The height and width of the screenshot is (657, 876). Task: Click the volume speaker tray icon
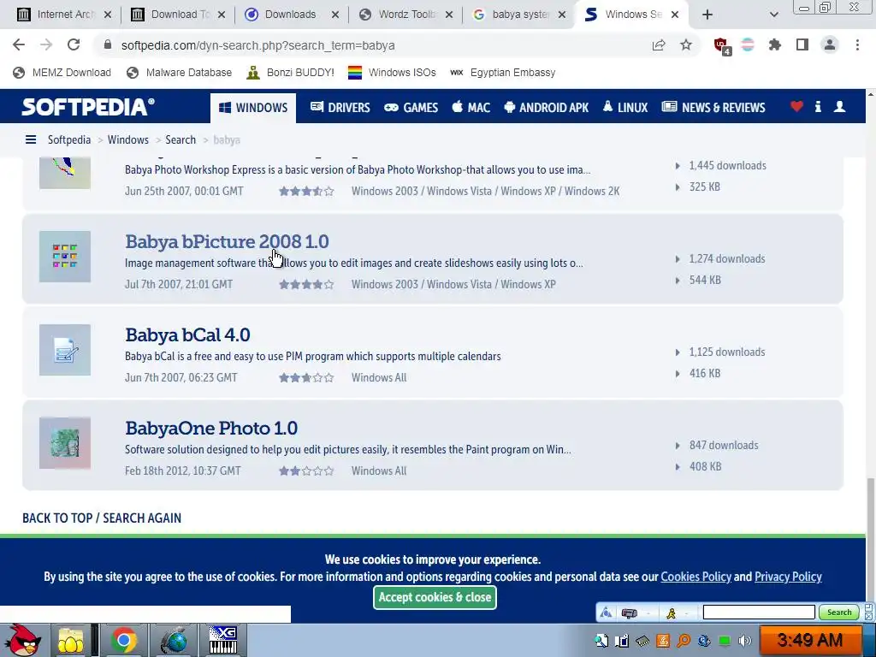click(x=745, y=640)
